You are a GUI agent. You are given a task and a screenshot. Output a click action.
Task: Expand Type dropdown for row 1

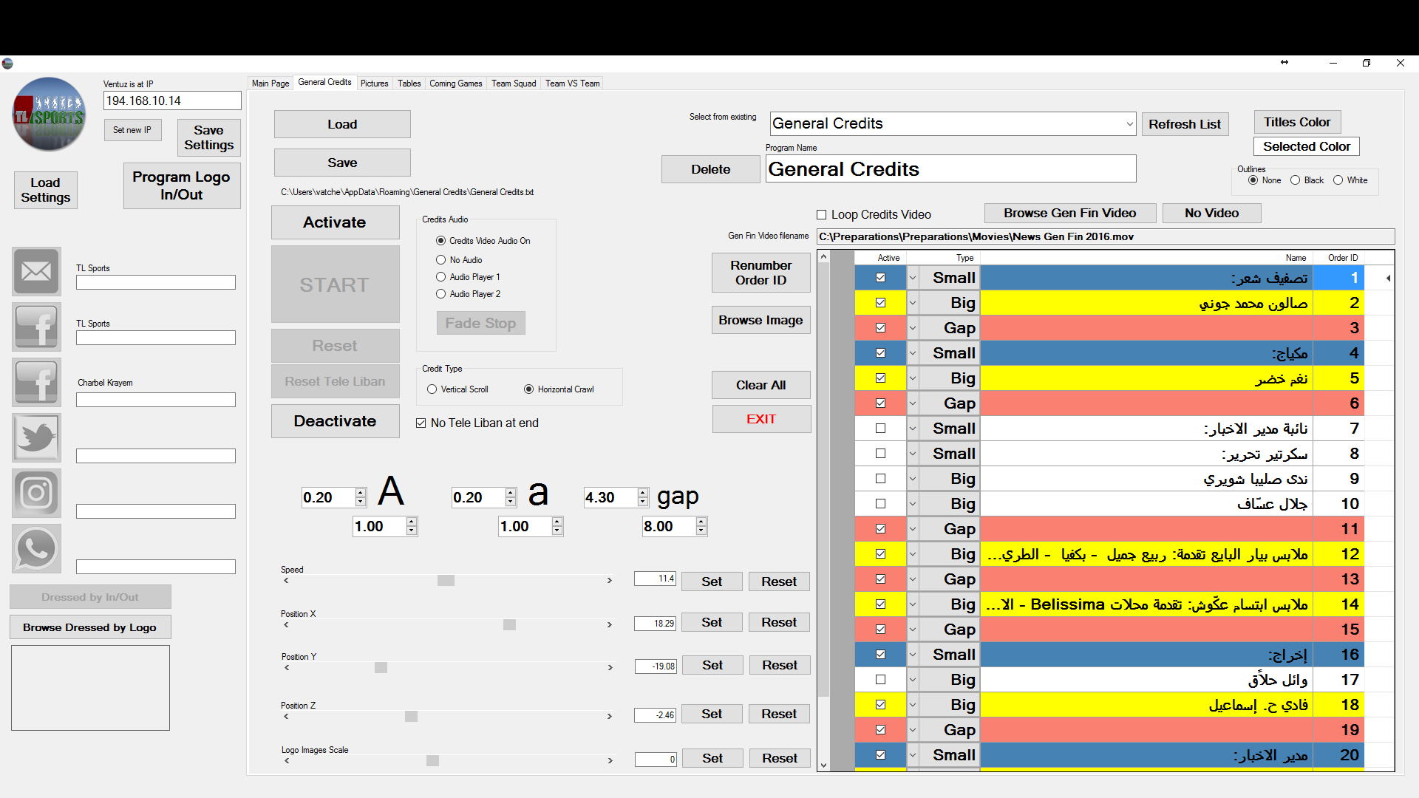coord(913,279)
